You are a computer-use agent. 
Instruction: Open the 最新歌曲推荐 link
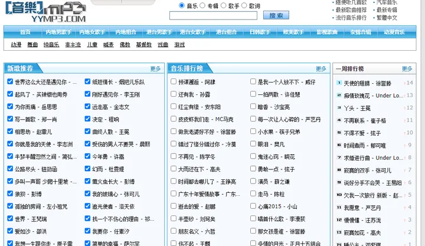click(x=351, y=10)
